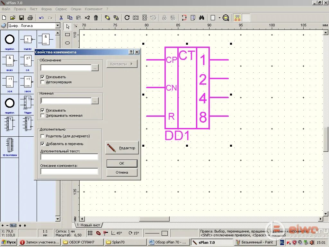
Task: Uncheck Показывать under Обозначение
Action: 43,77
